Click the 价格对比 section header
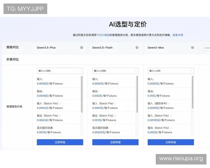This screenshot has height=168, width=210. (13, 59)
